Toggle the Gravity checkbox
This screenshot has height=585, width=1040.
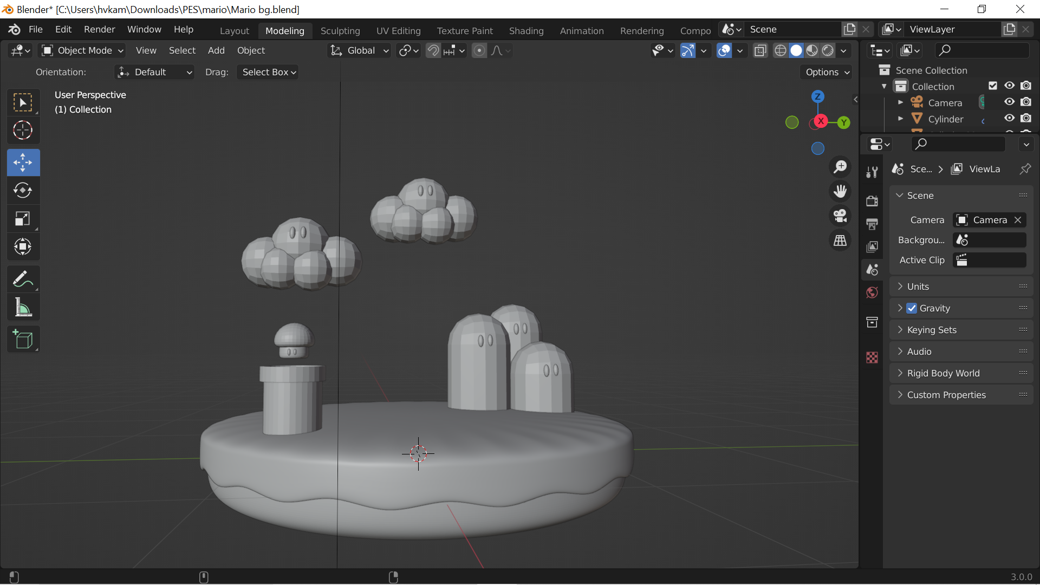click(x=912, y=308)
